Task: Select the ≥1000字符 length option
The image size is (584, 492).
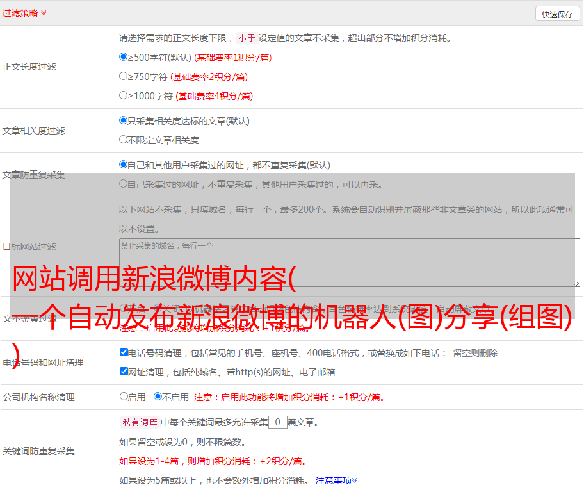Action: [x=123, y=95]
